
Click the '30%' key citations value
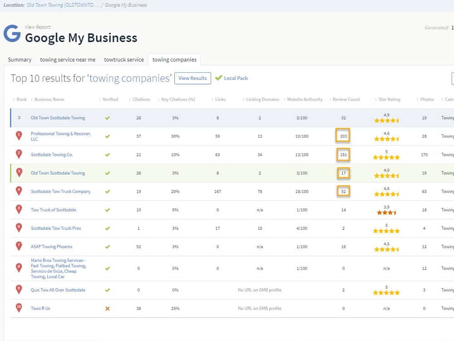point(175,136)
